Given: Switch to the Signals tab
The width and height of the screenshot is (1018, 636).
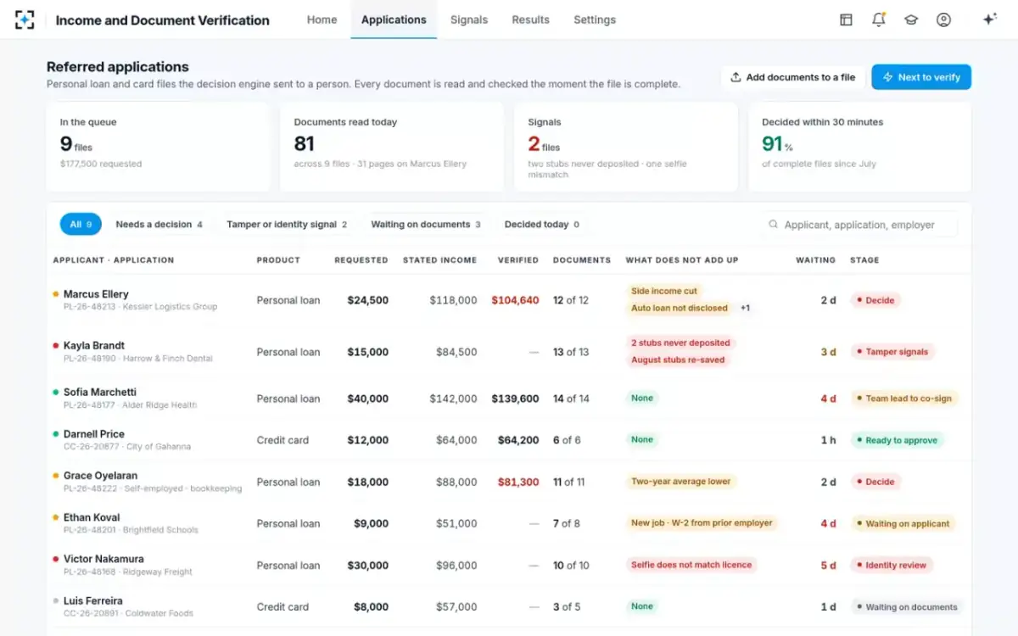Looking at the screenshot, I should click(x=469, y=20).
